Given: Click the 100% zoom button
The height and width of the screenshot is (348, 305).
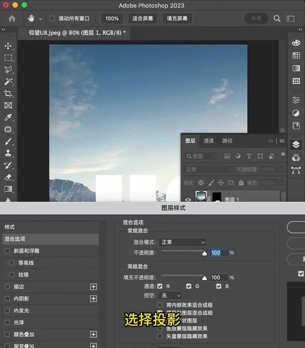Looking at the screenshot, I should coord(112,18).
